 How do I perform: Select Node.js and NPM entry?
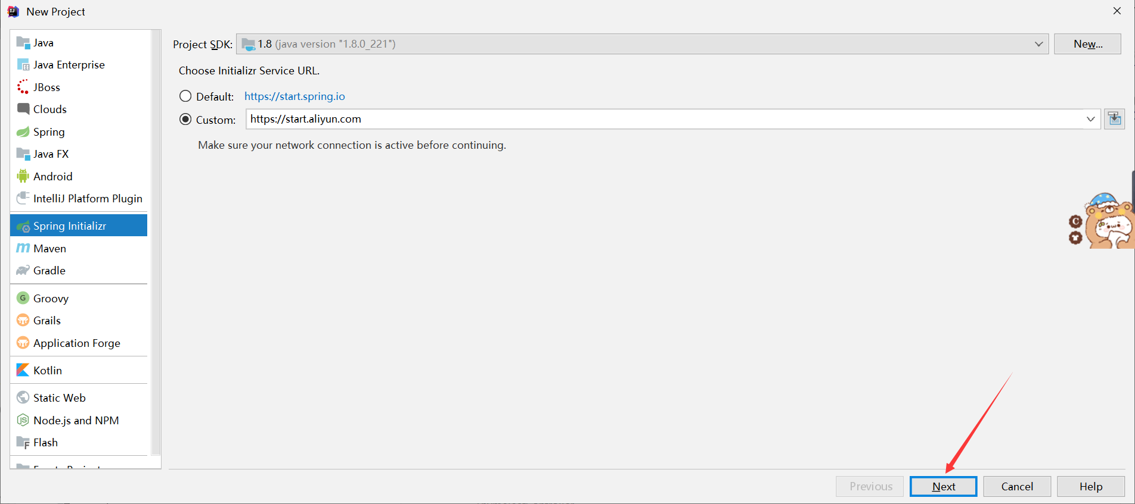click(x=79, y=420)
